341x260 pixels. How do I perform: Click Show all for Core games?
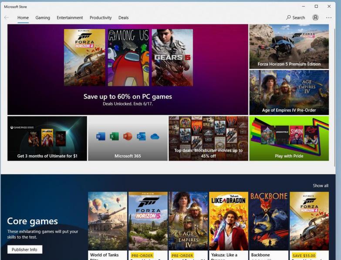click(321, 185)
